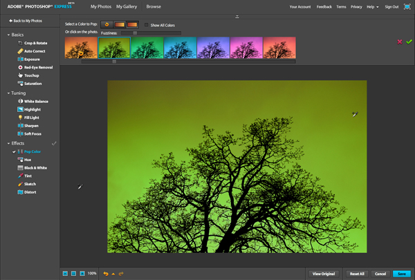Apply Black & White effect
Viewport: 415px width, 280px height.
(x=32, y=168)
